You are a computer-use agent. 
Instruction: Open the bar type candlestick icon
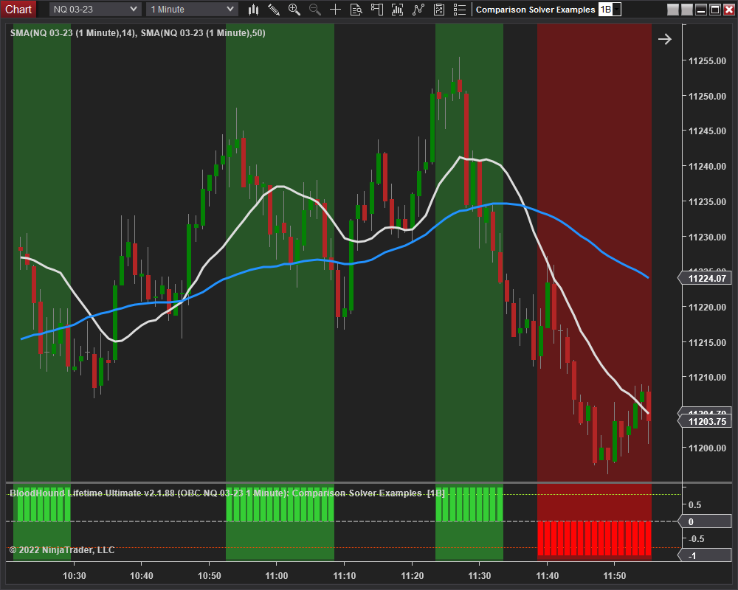[x=254, y=10]
